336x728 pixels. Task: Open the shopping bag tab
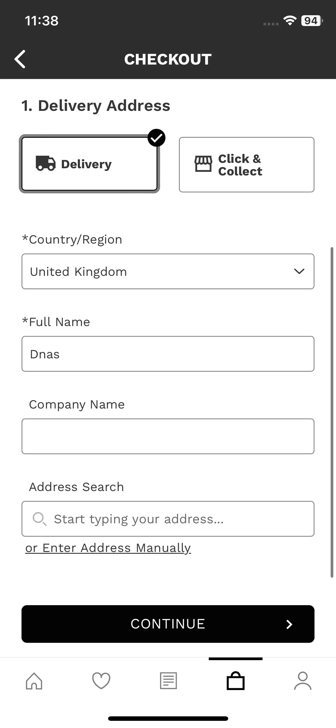236,681
